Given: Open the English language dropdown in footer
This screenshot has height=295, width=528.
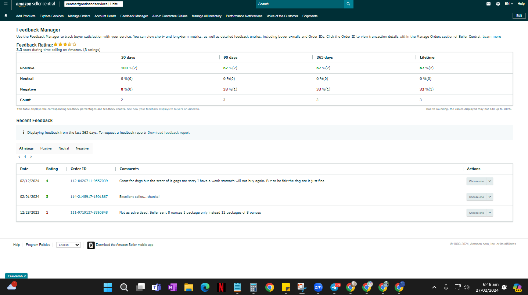Looking at the screenshot, I should (x=68, y=245).
